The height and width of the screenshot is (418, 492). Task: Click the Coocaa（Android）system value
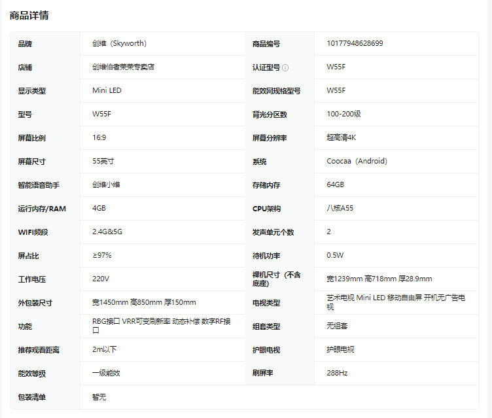(x=357, y=162)
